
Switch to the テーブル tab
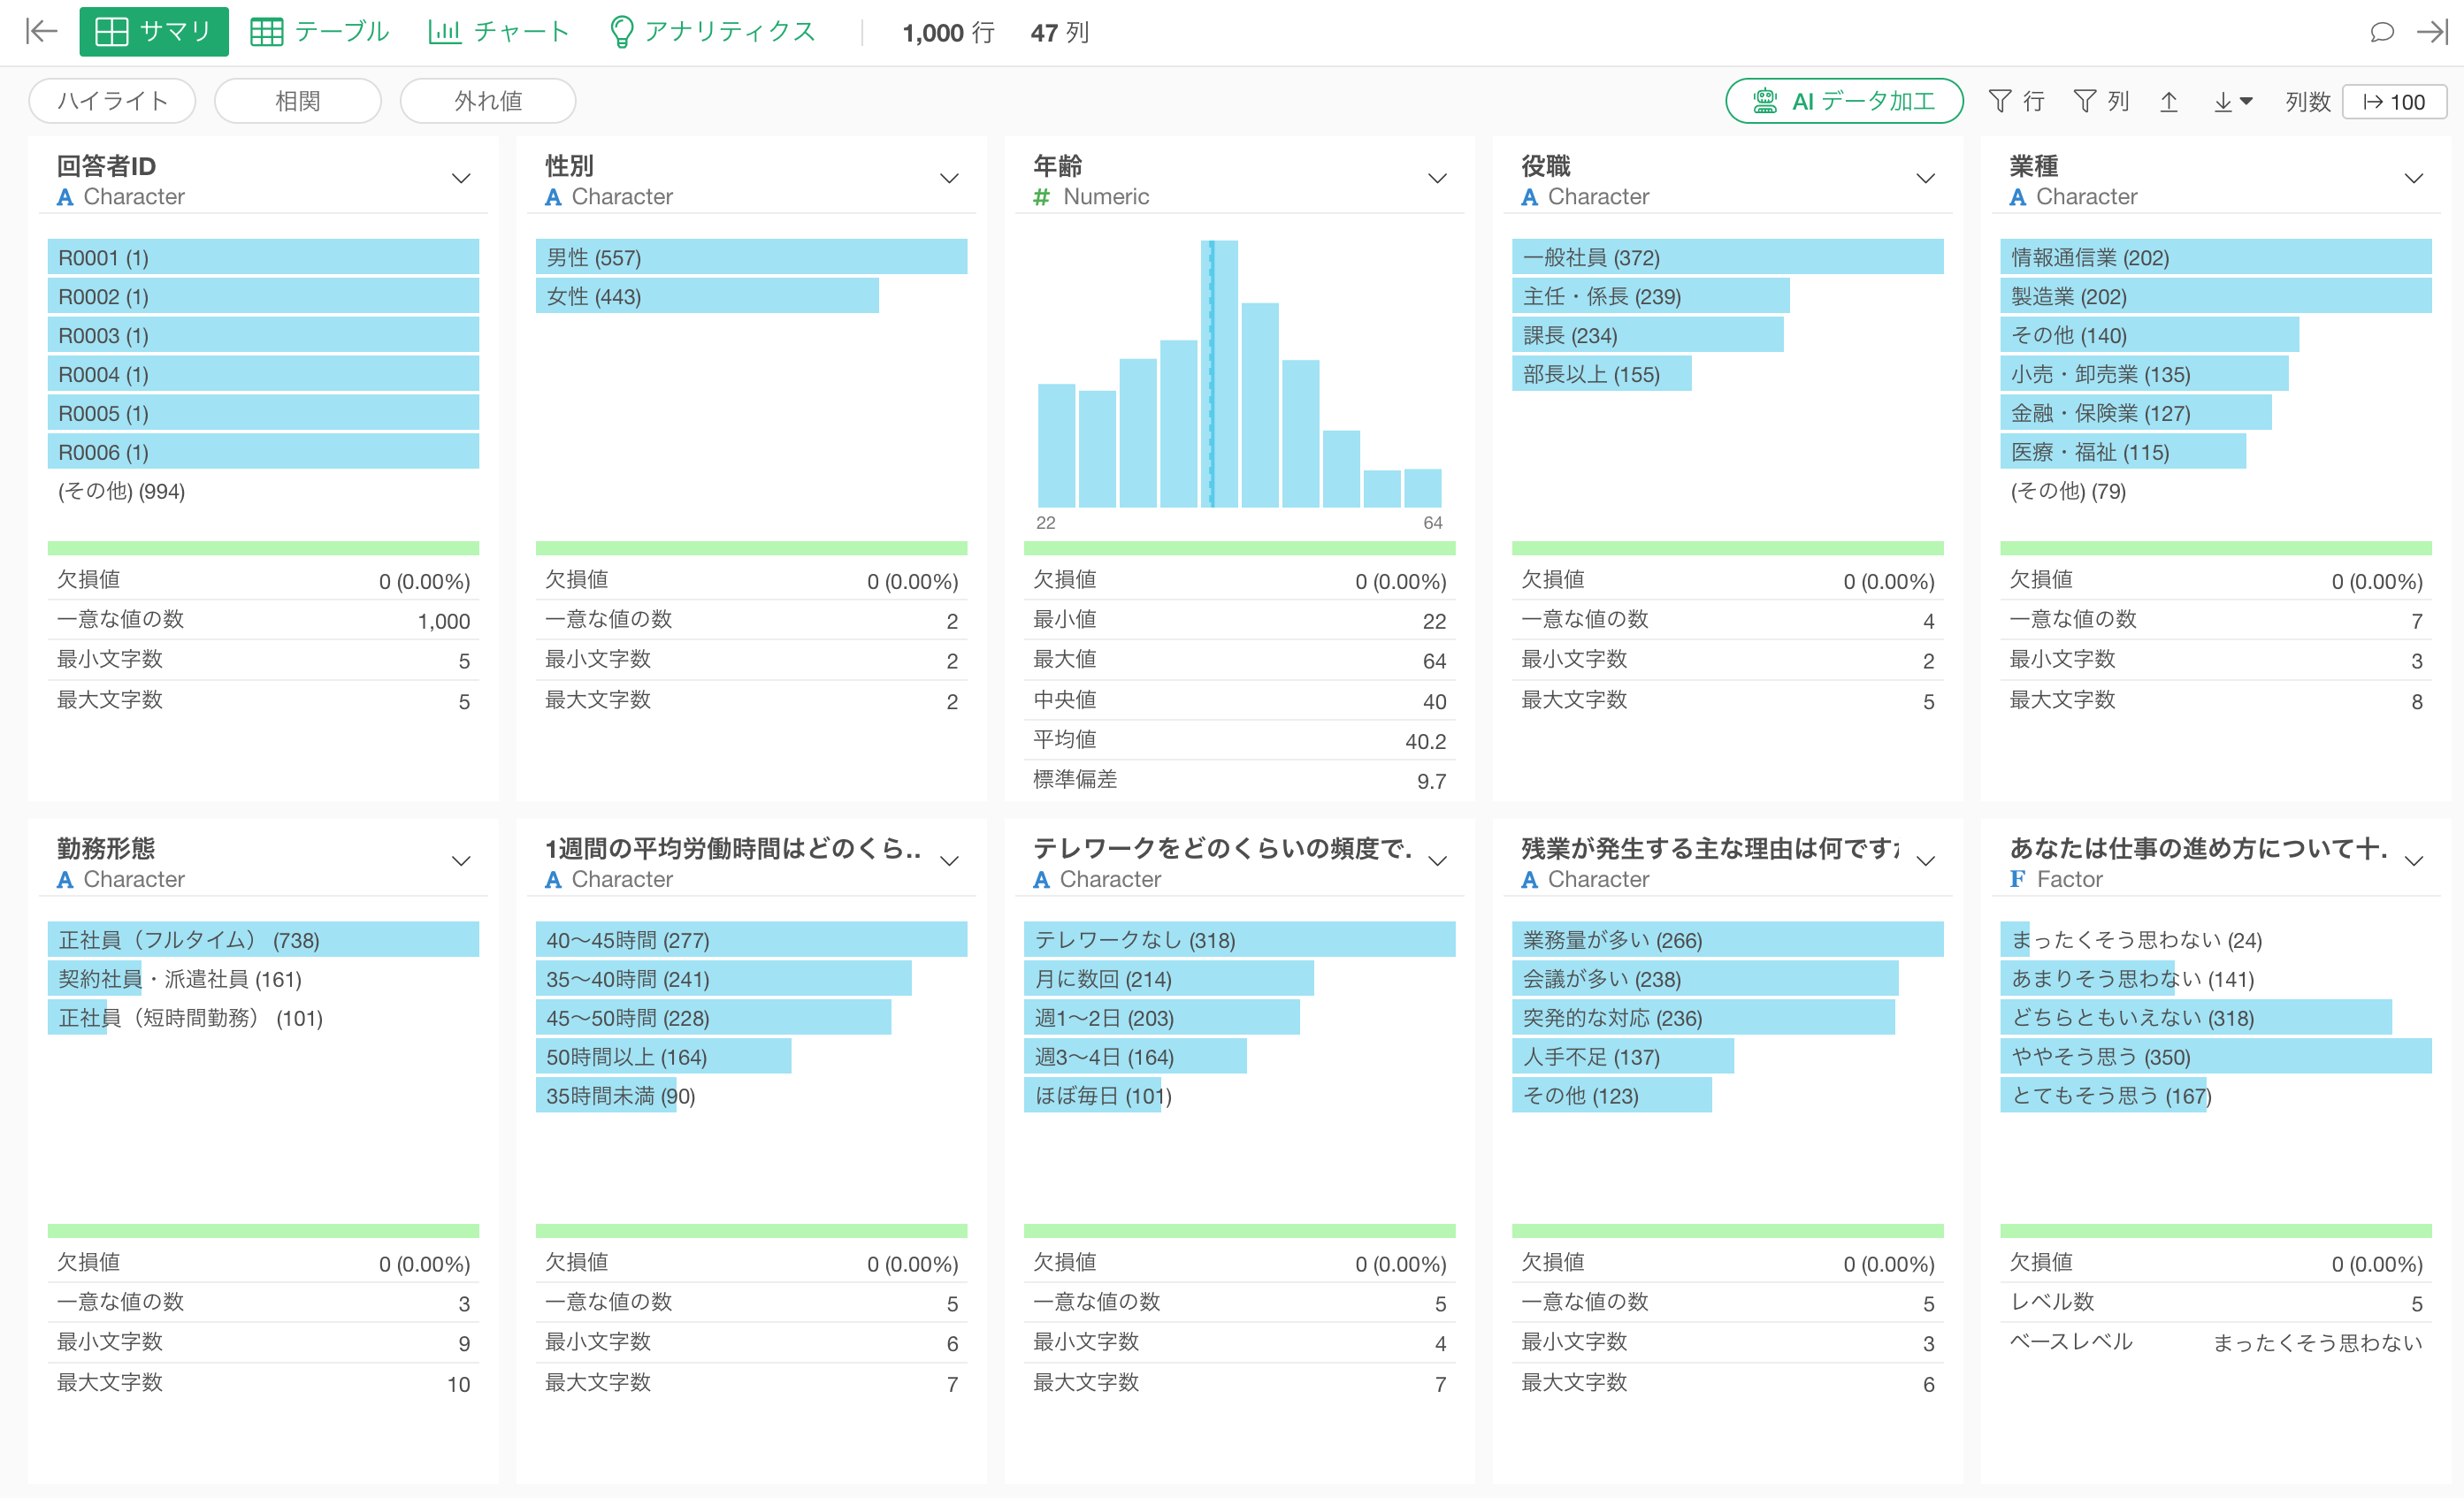click(319, 32)
